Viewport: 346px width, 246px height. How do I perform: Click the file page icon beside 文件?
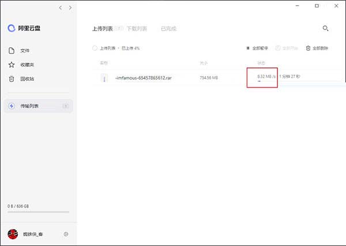coord(12,51)
